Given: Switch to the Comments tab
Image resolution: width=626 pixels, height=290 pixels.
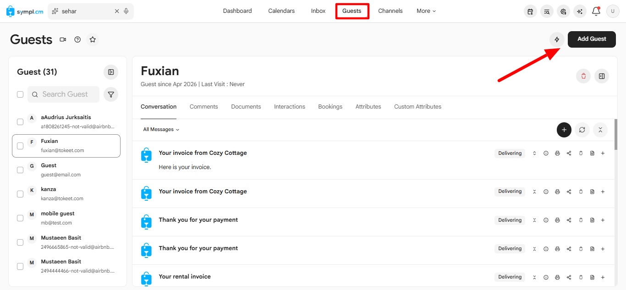Looking at the screenshot, I should [x=204, y=107].
